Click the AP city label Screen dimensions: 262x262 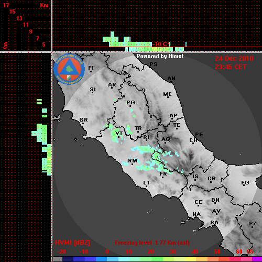coord(173,116)
